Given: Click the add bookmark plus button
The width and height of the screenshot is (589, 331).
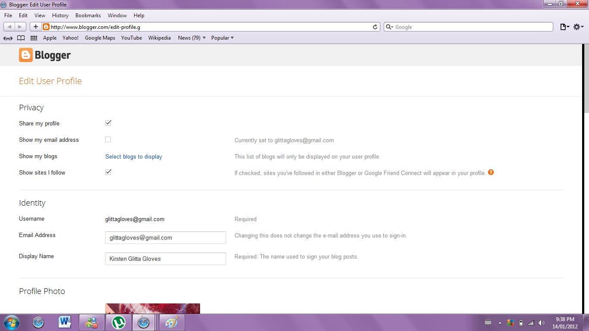Looking at the screenshot, I should tap(36, 27).
